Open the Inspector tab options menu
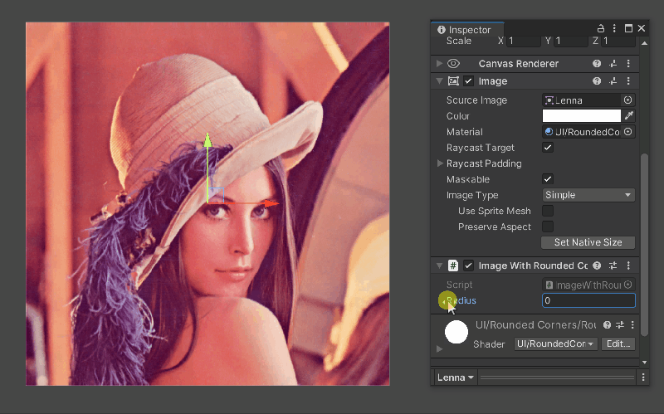 [614, 28]
